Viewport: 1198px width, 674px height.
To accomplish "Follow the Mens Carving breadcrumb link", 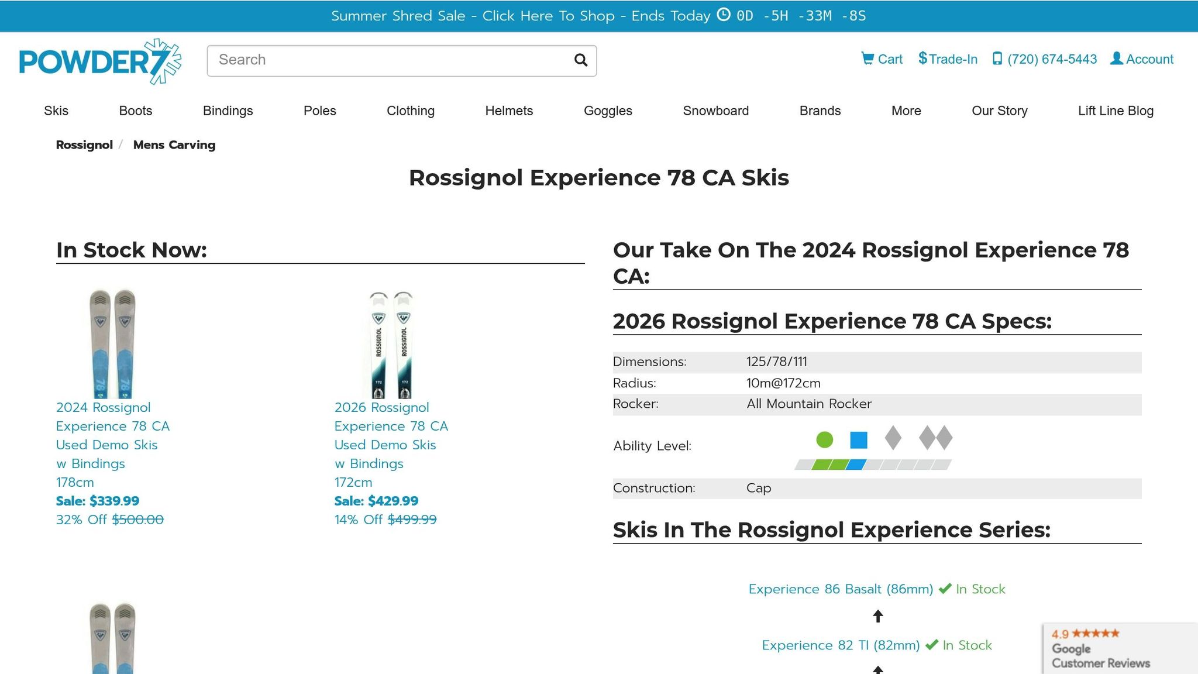I will tap(174, 145).
